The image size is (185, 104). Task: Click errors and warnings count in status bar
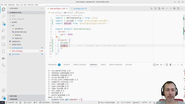[x=27, y=103]
